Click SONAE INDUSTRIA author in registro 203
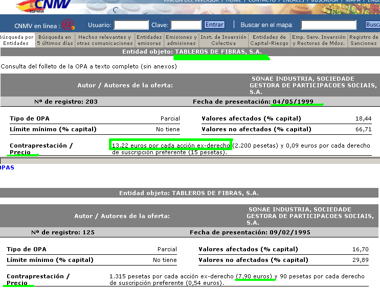380x288 pixels. click(313, 85)
